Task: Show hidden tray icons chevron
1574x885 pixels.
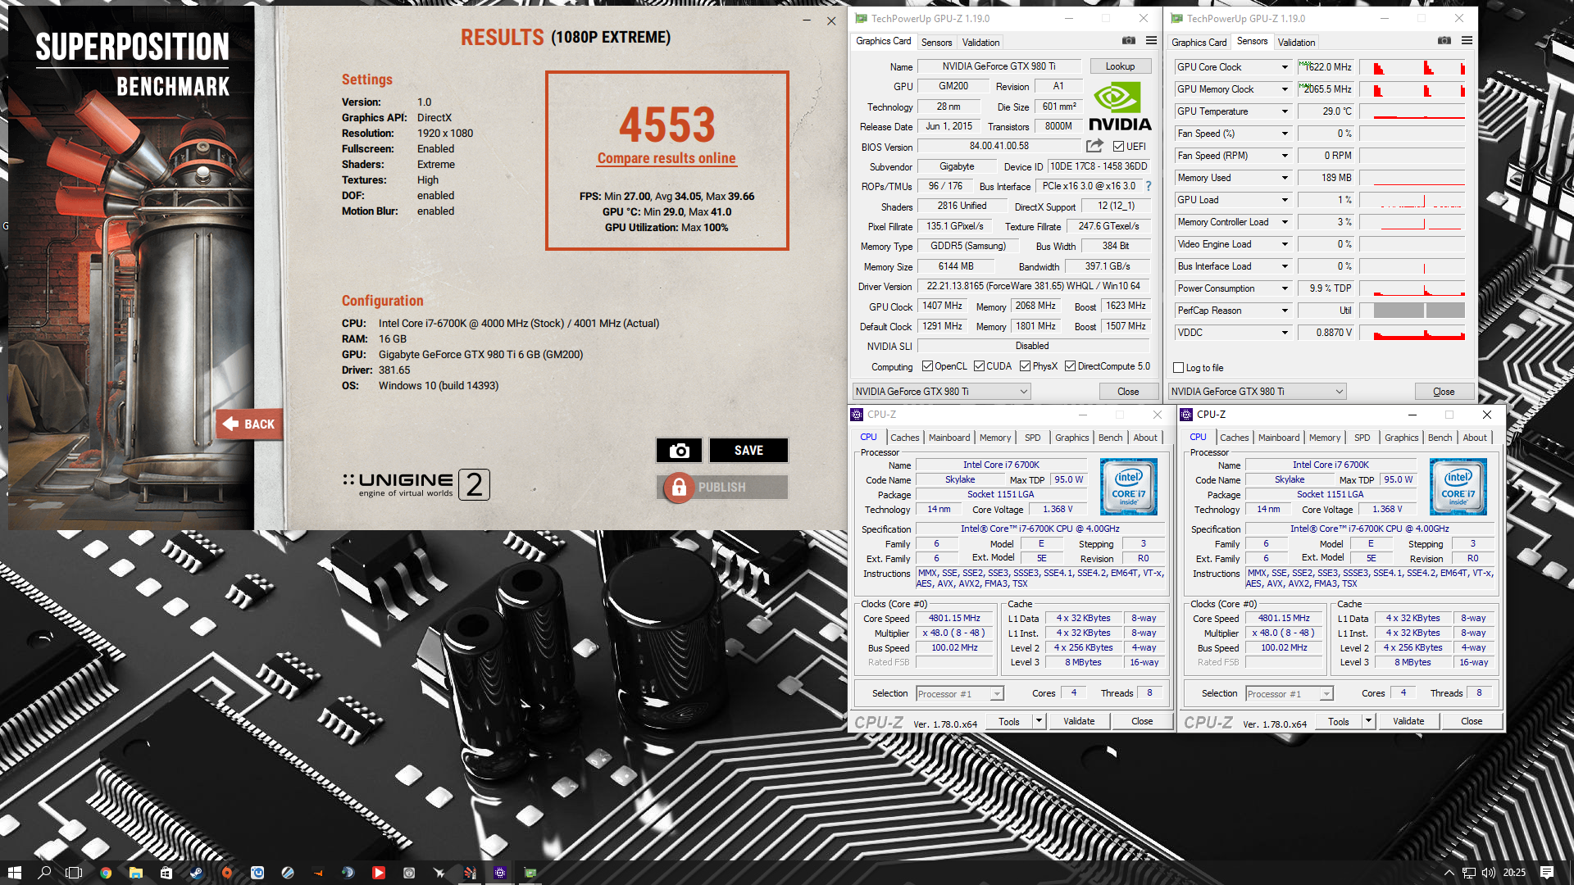Action: 1449,873
